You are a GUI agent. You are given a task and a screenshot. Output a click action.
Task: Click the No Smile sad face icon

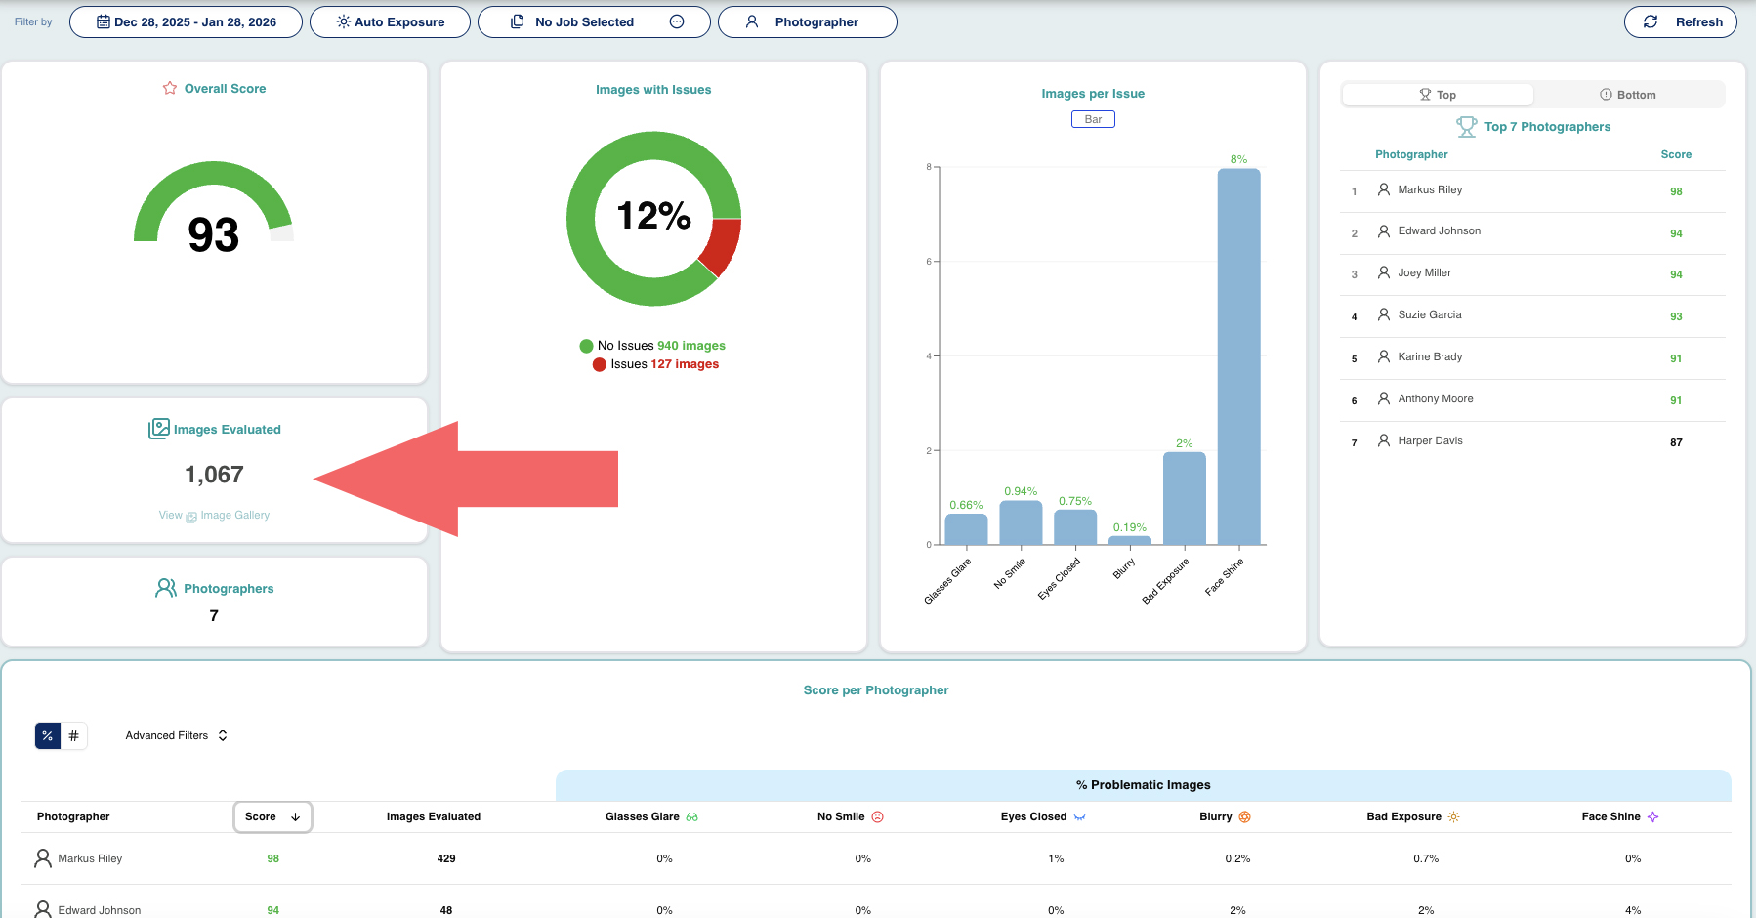tap(877, 816)
